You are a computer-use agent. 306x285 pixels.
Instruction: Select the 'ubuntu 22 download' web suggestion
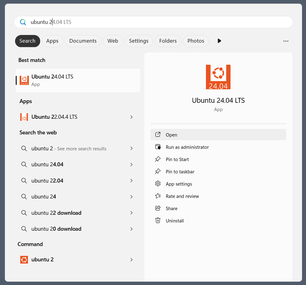[x=78, y=213]
